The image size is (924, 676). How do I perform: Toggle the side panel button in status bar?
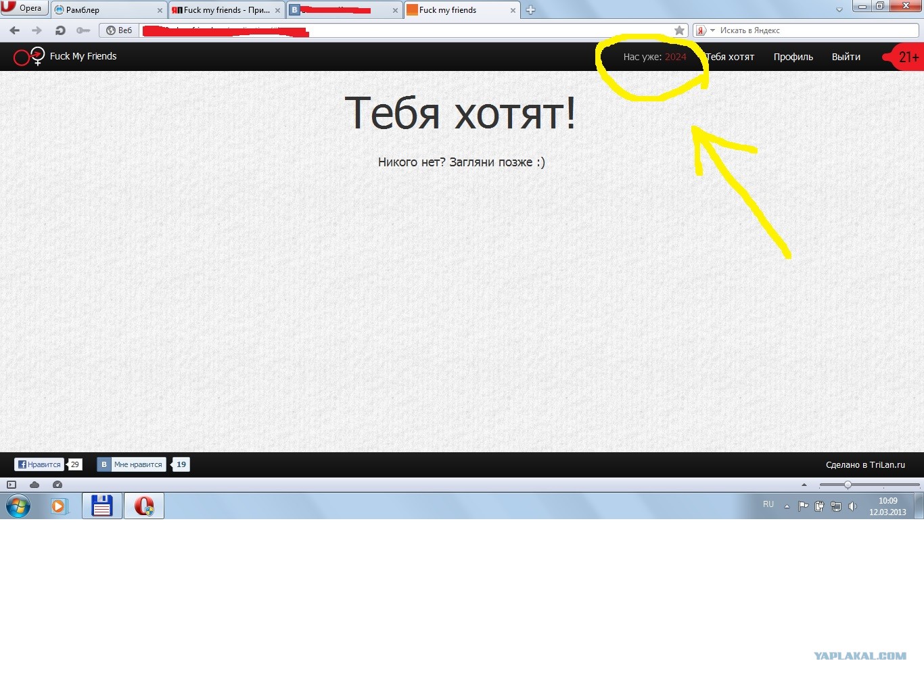tap(11, 485)
